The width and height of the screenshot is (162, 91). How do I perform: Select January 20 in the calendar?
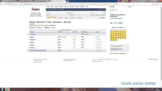coord(123,36)
